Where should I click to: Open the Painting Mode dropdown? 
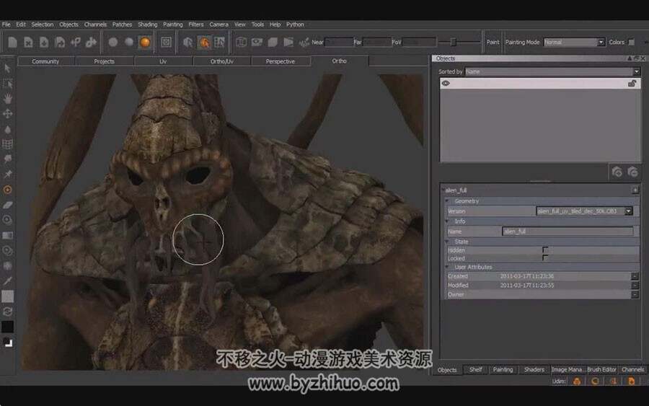pos(574,43)
